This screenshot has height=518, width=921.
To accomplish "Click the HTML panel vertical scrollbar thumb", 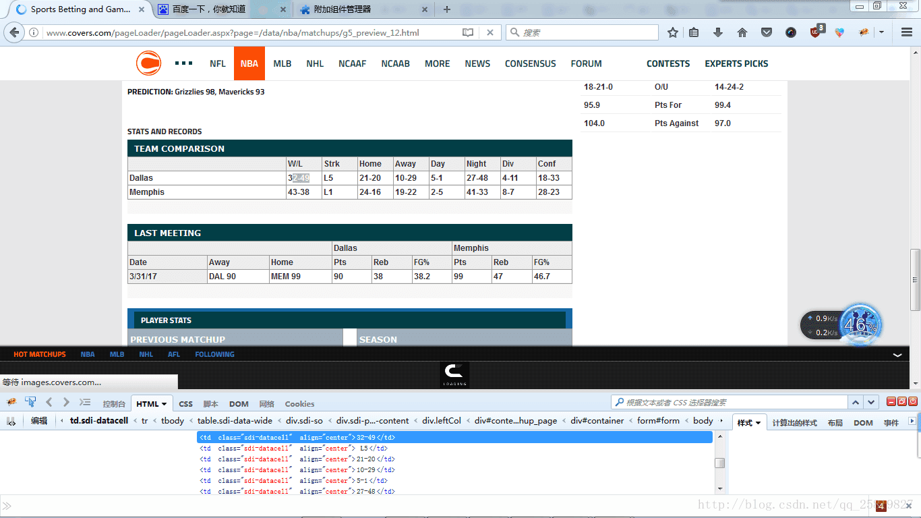I will [719, 463].
